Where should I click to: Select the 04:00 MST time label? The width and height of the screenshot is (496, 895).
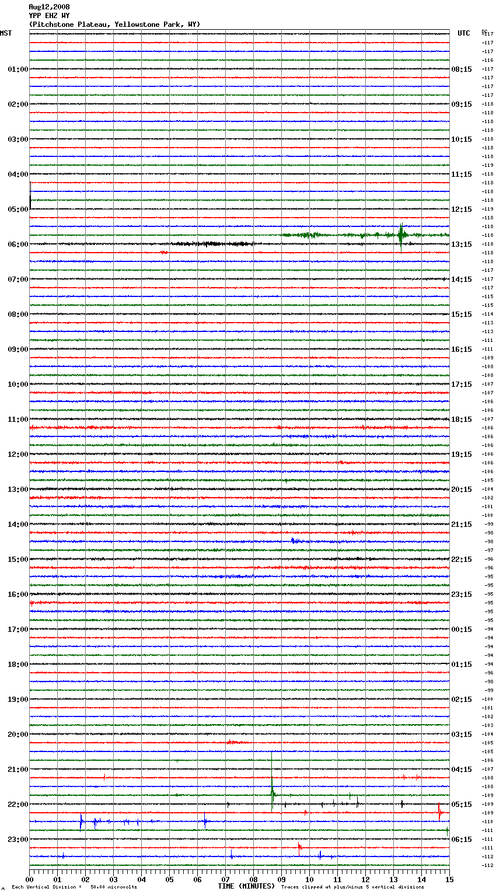pos(18,174)
